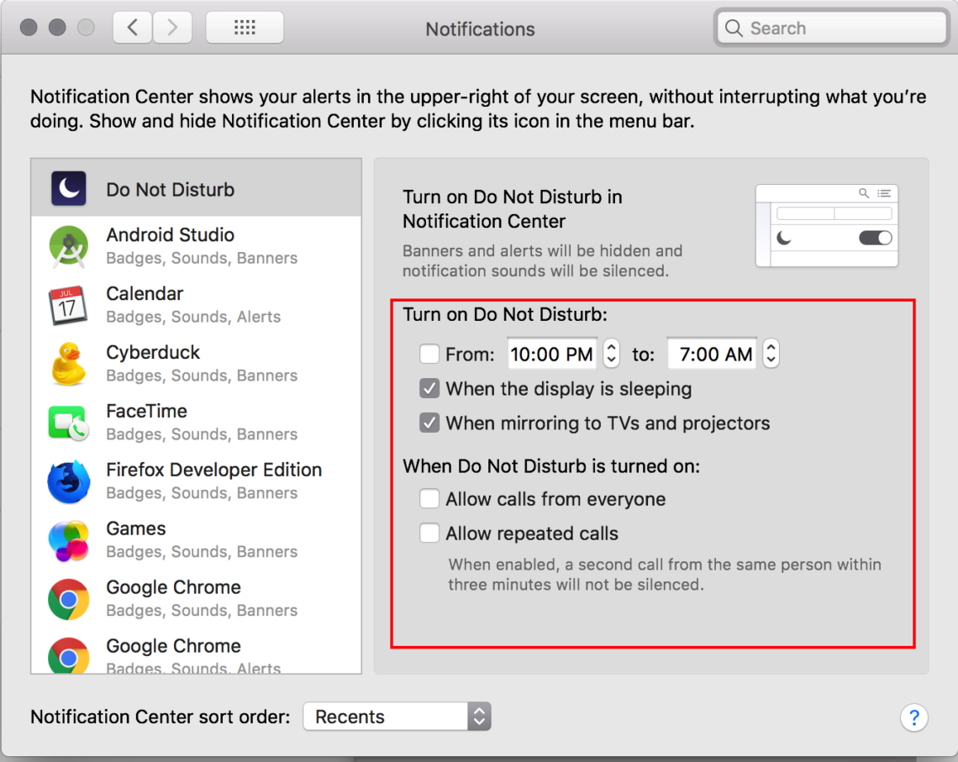This screenshot has width=958, height=762.
Task: Enable 'Allow calls from everyone'
Action: point(429,498)
